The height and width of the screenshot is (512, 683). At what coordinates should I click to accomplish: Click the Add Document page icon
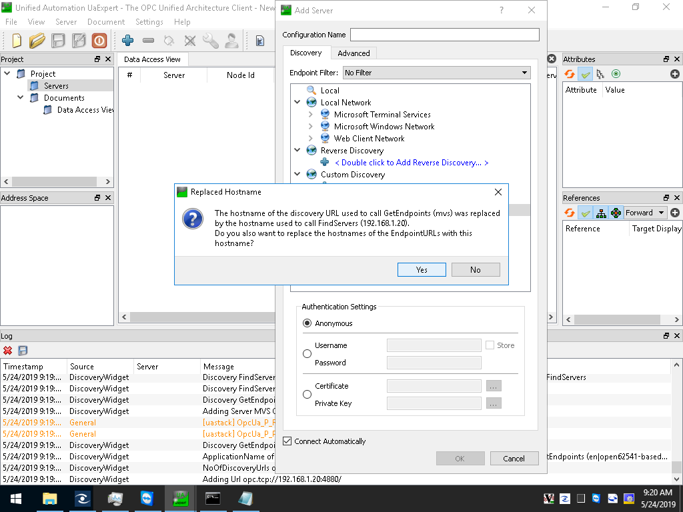(260, 41)
